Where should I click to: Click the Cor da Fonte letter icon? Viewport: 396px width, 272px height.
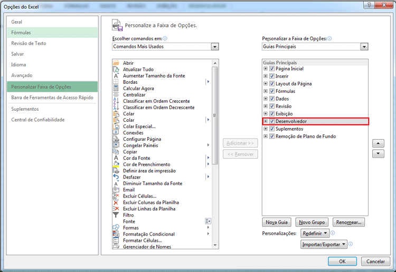pos(116,158)
